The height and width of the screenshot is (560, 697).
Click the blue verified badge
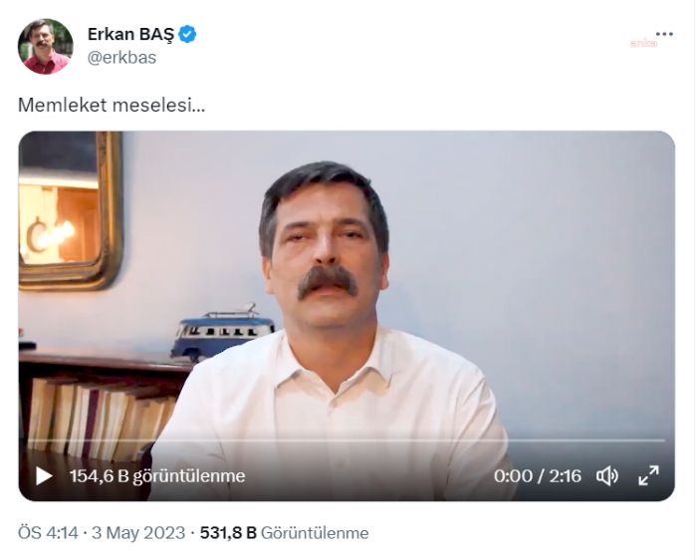pyautogui.click(x=187, y=34)
